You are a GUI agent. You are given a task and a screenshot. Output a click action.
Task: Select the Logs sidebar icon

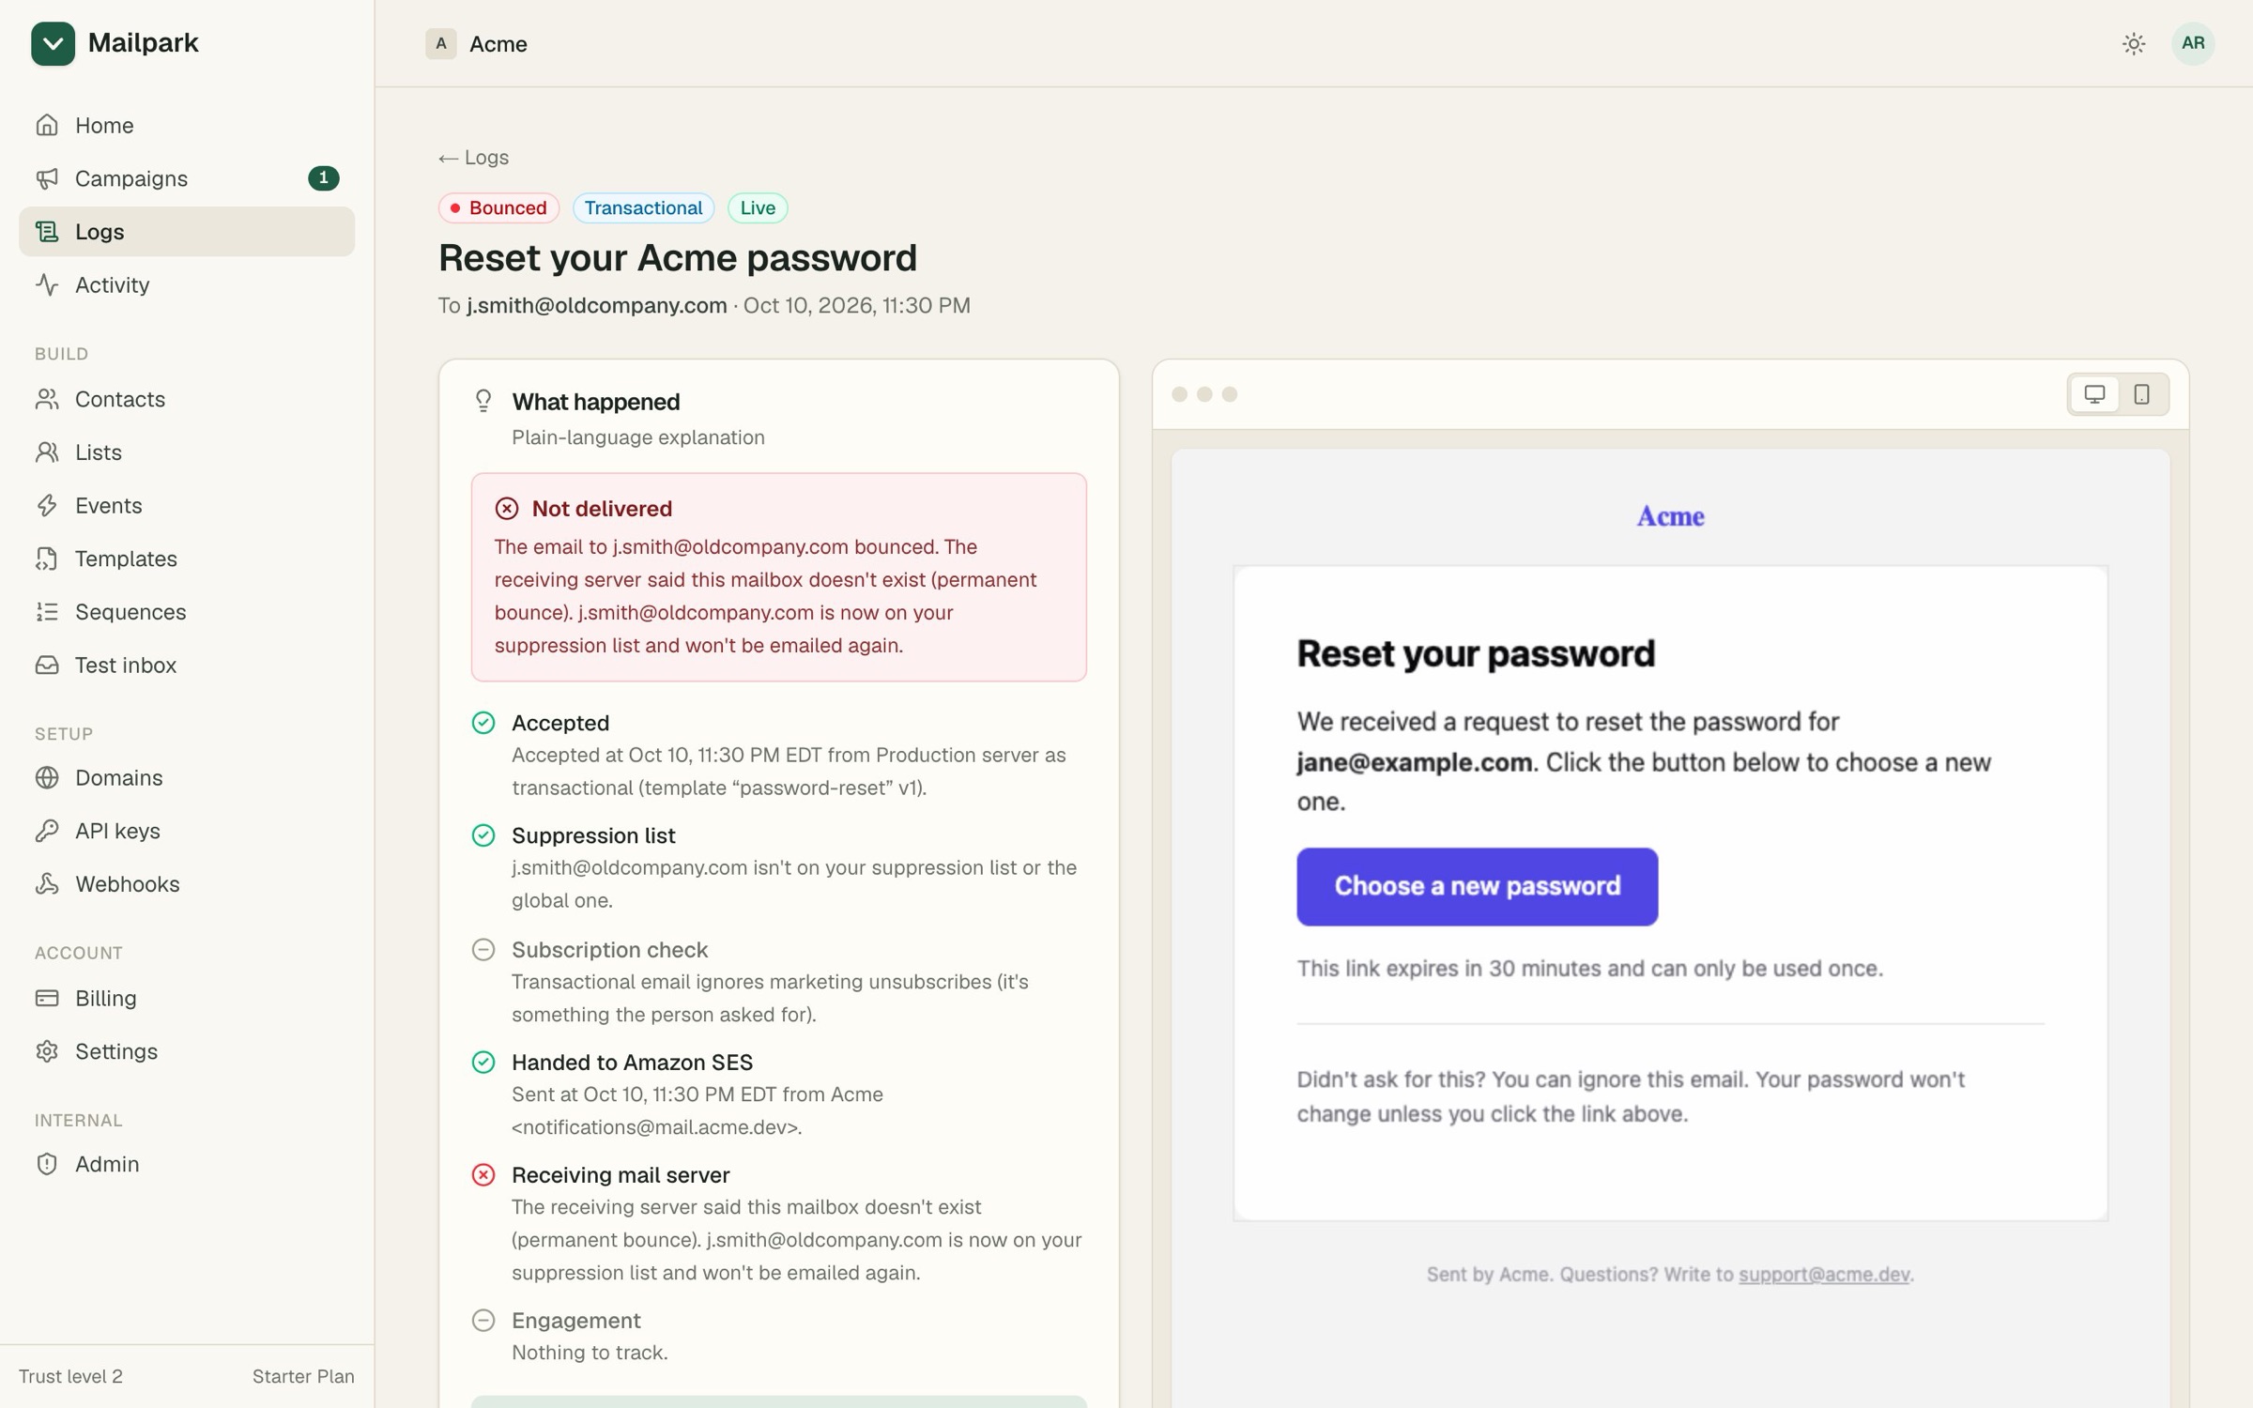pyautogui.click(x=47, y=231)
